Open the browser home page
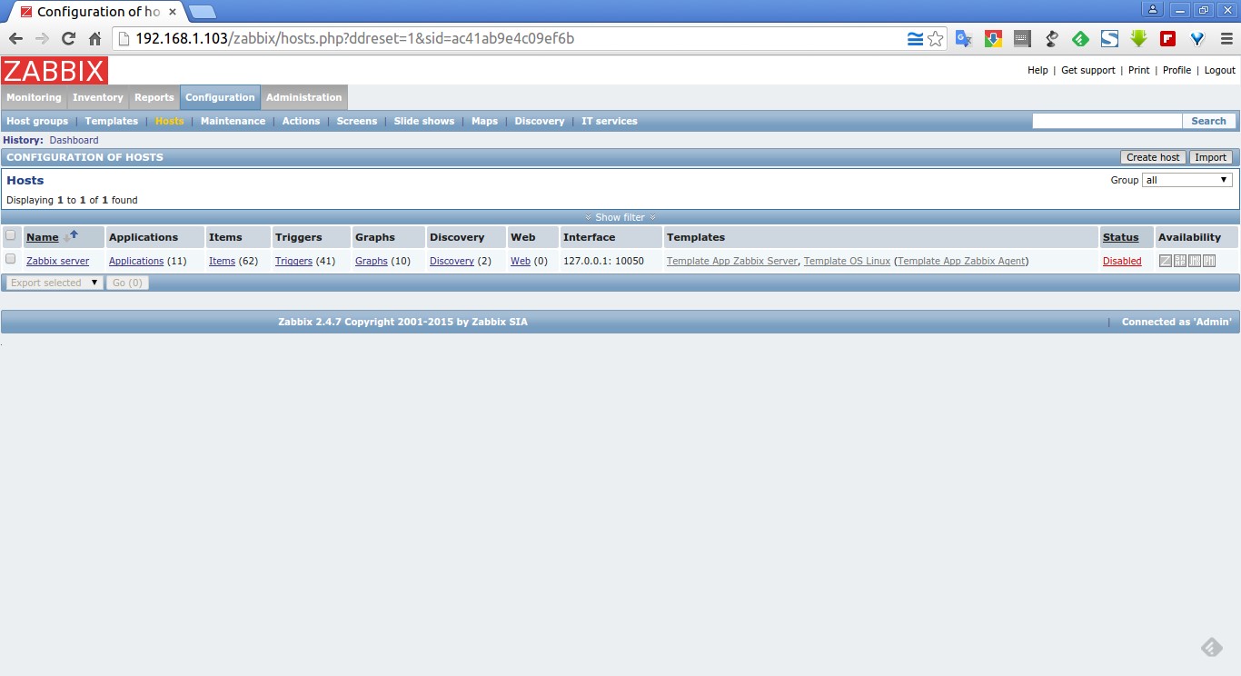The image size is (1241, 676). (94, 38)
